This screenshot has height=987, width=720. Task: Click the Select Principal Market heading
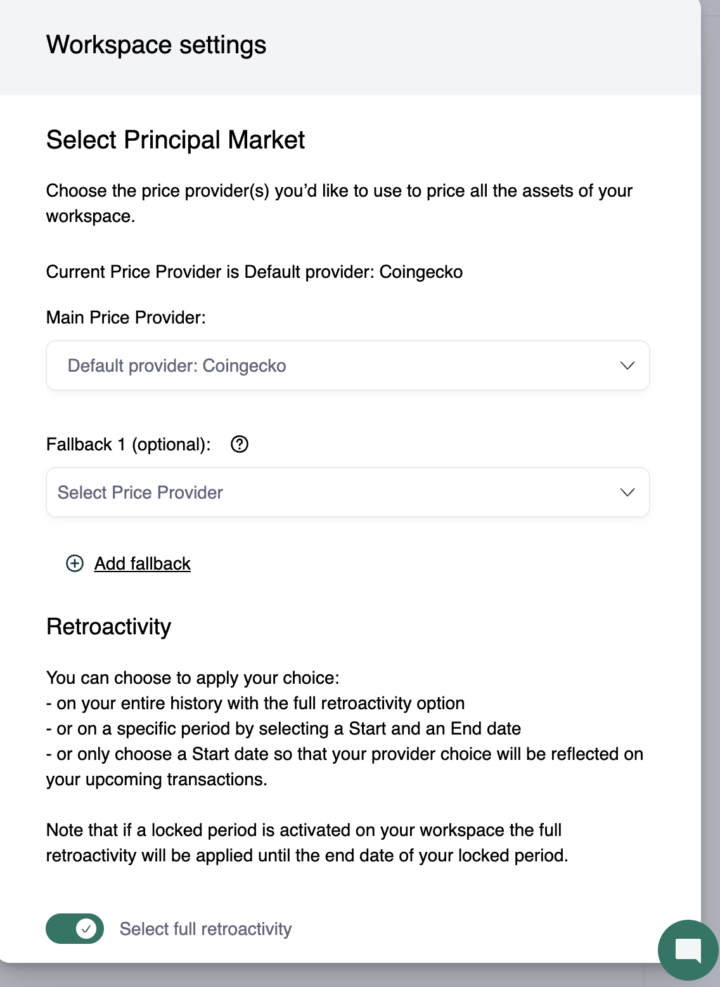[x=176, y=140]
